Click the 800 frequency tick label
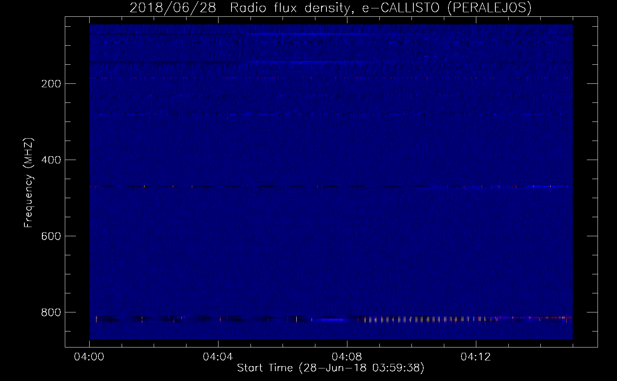This screenshot has height=381, width=617. [x=51, y=312]
